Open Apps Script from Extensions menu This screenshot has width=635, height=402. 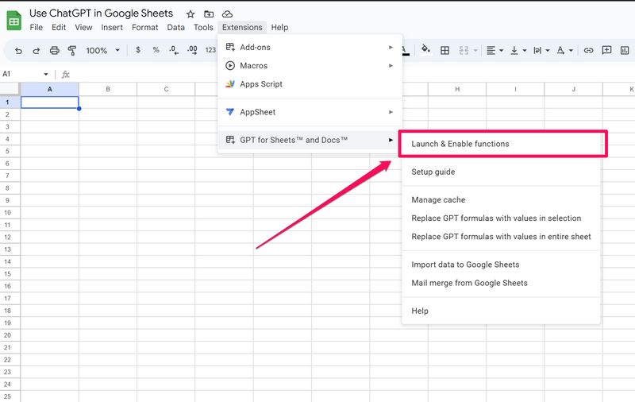(260, 84)
